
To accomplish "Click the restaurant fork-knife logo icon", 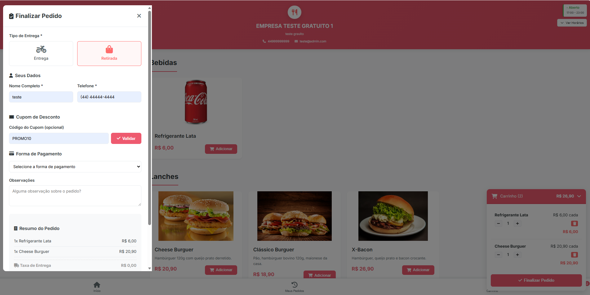I will (x=295, y=12).
